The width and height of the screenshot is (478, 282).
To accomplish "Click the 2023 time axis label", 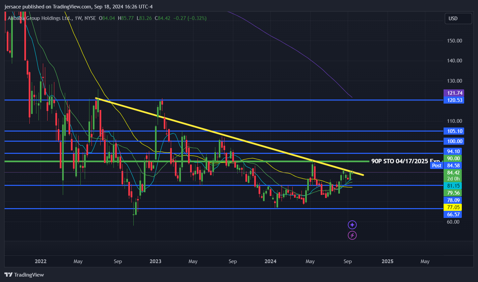I will tap(155, 261).
